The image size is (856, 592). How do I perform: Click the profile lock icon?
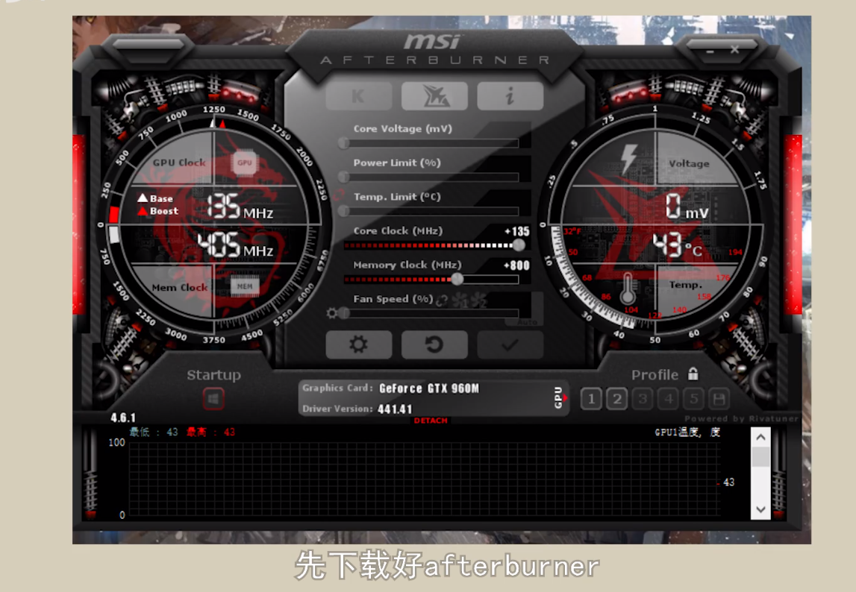[x=693, y=374]
